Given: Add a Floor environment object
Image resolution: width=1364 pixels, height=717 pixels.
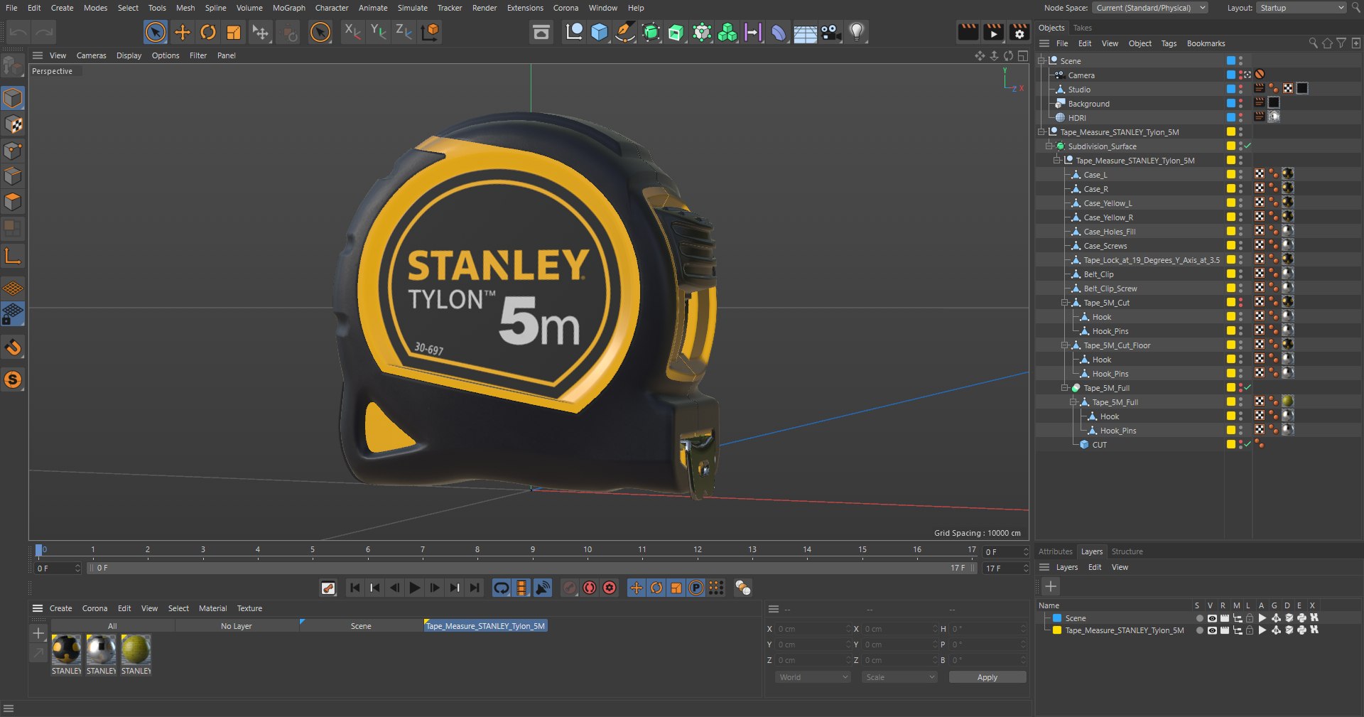Looking at the screenshot, I should pyautogui.click(x=805, y=32).
